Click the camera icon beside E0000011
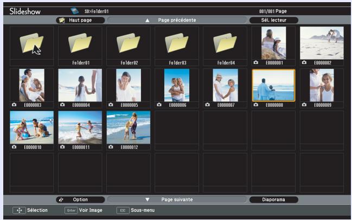The width and height of the screenshot is (352, 220). [62, 147]
